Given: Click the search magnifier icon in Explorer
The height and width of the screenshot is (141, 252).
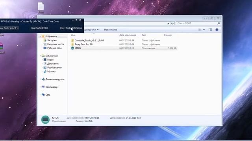Looking at the screenshot, I should (219, 23).
